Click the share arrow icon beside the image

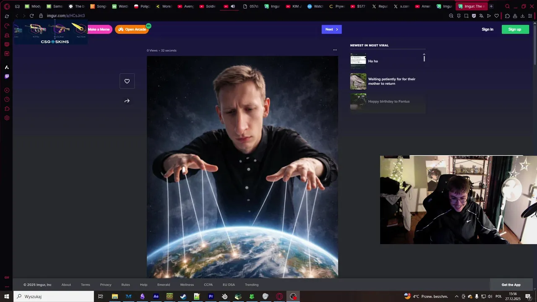pyautogui.click(x=127, y=101)
